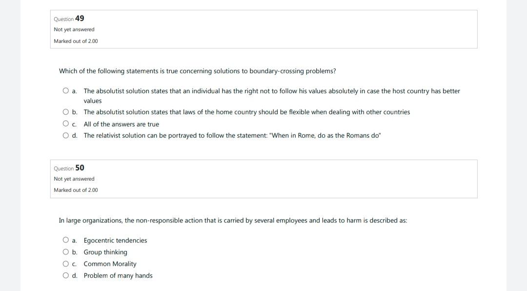Click the option label 'a.' in Question 50
The image size is (527, 291).
(74, 240)
